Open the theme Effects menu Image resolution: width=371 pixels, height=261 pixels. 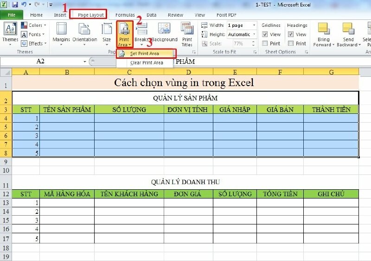tap(33, 43)
